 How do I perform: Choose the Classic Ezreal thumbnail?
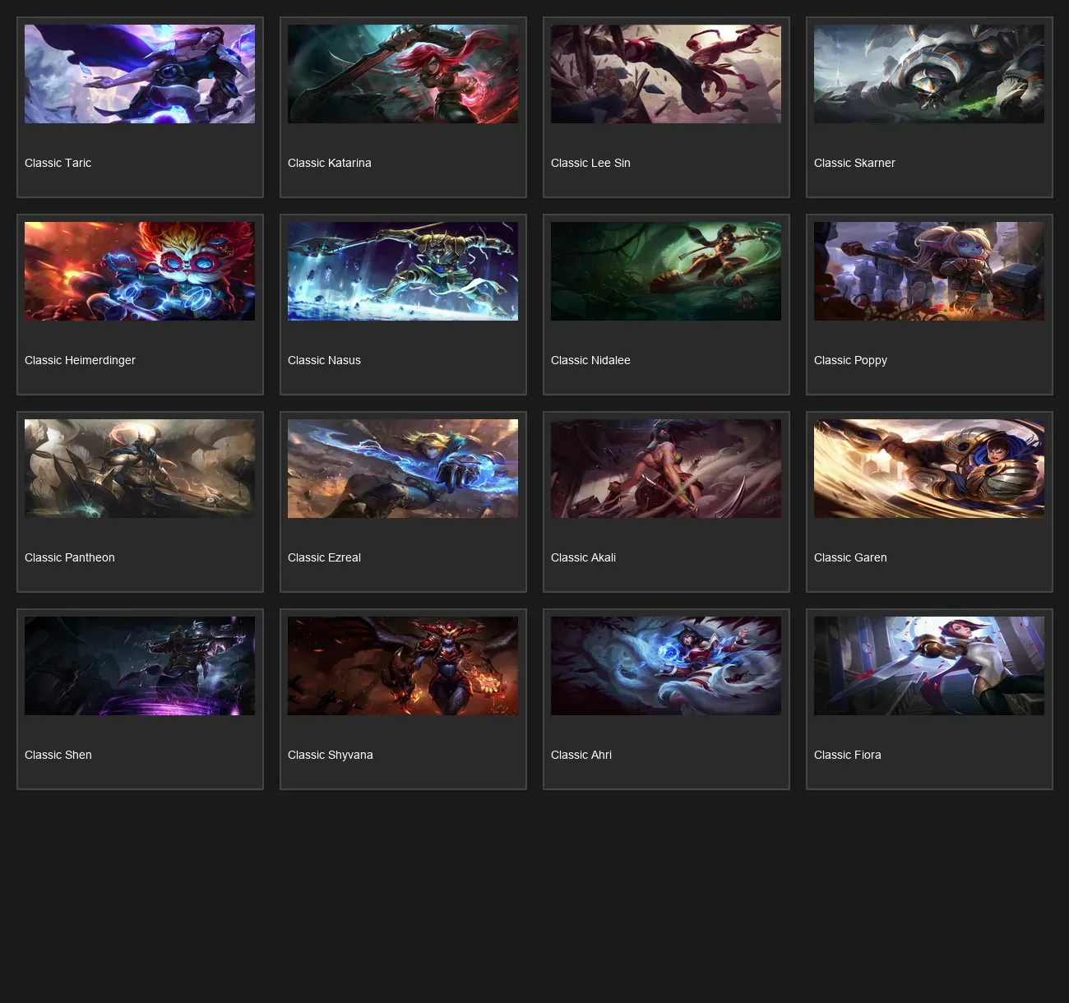tap(403, 469)
